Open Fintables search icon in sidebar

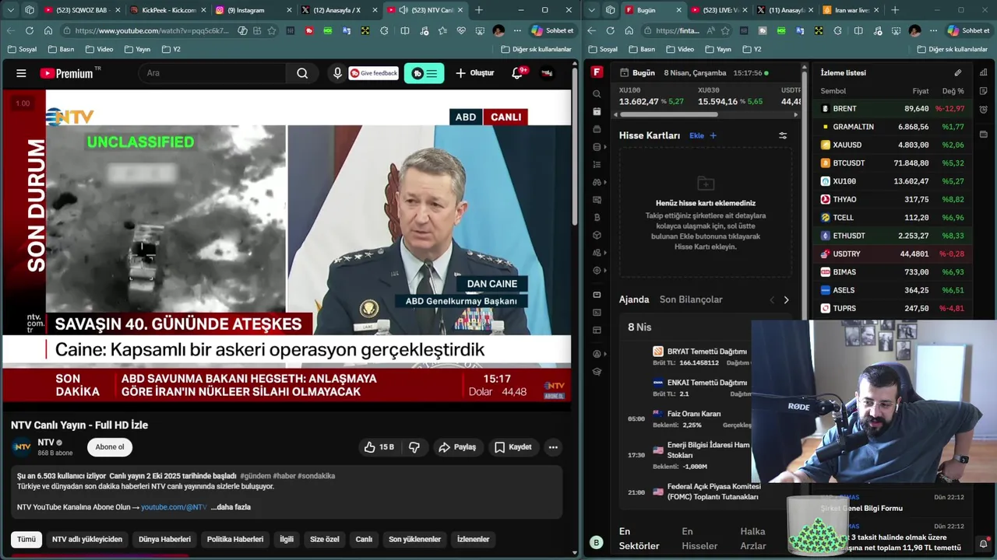[x=597, y=94]
